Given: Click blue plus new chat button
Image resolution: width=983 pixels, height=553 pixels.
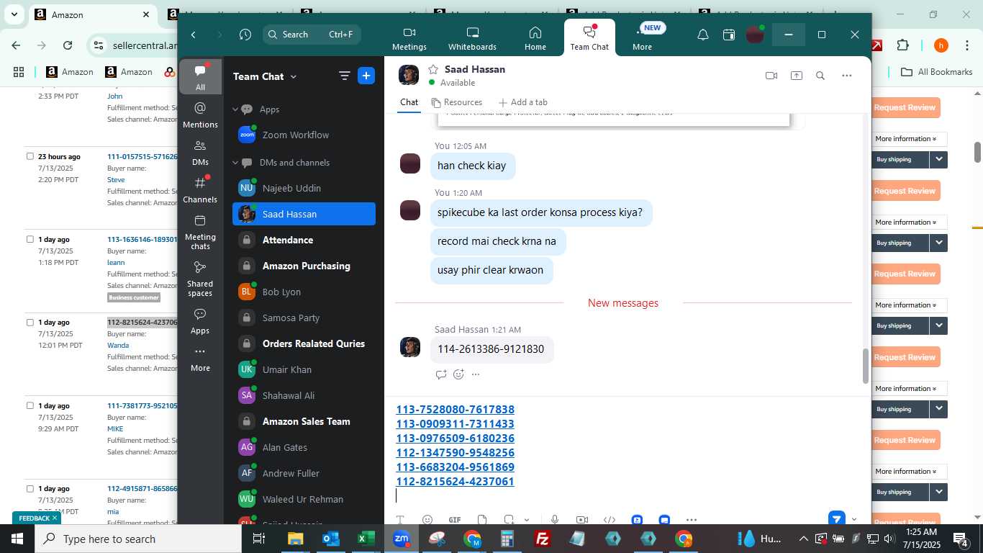Looking at the screenshot, I should 366,76.
